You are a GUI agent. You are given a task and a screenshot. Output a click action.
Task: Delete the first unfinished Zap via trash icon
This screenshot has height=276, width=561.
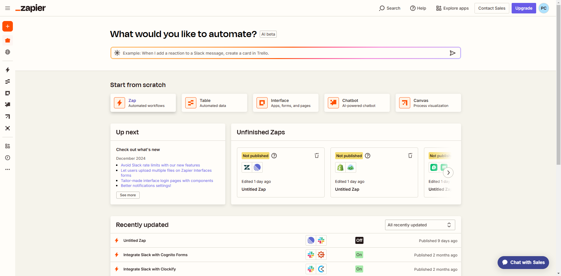click(x=316, y=156)
